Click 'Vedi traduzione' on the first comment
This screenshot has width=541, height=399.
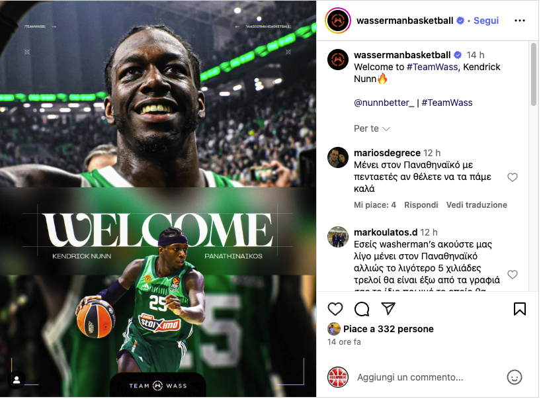tap(476, 205)
